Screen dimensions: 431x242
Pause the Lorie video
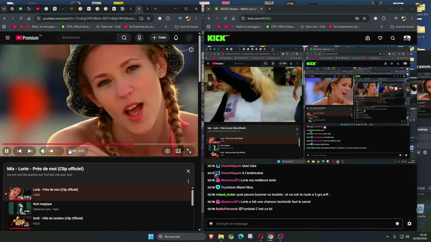[6, 151]
